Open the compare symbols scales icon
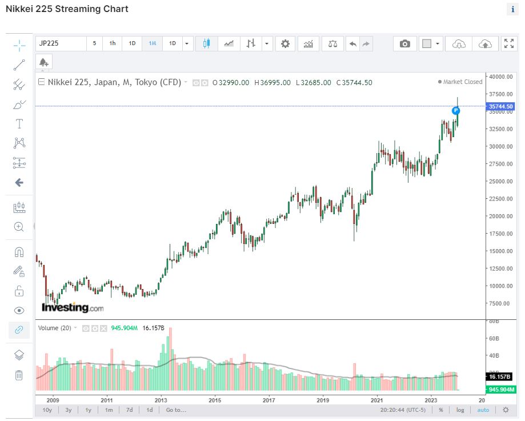Image resolution: width=525 pixels, height=421 pixels. (x=332, y=43)
